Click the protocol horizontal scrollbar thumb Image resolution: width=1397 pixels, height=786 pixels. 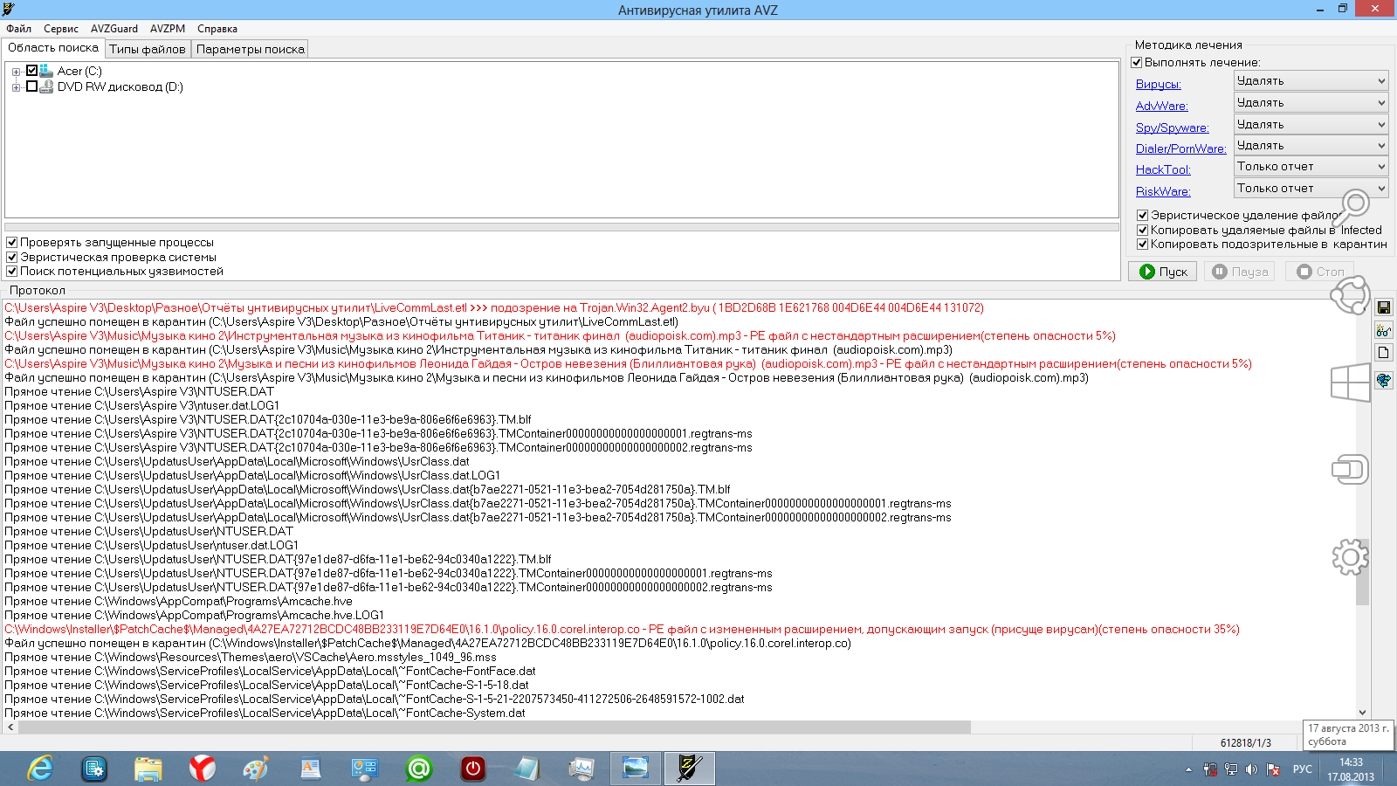click(494, 727)
